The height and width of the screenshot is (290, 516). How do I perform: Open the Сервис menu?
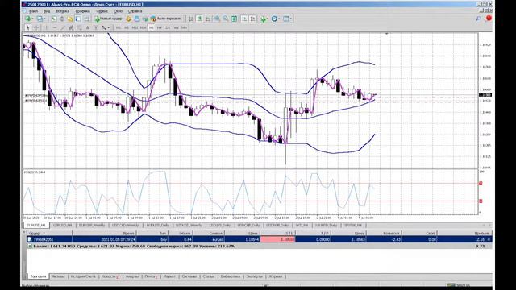pos(102,11)
